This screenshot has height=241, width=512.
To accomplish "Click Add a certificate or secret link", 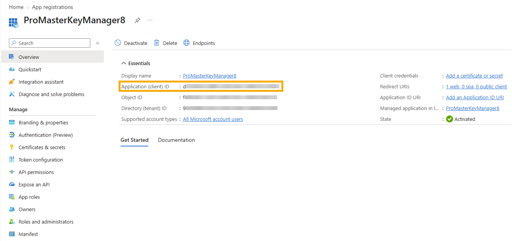I will (x=474, y=76).
